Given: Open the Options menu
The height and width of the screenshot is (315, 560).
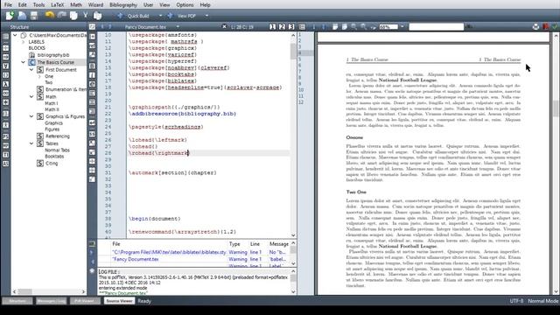Looking at the screenshot, I should 185,4.
